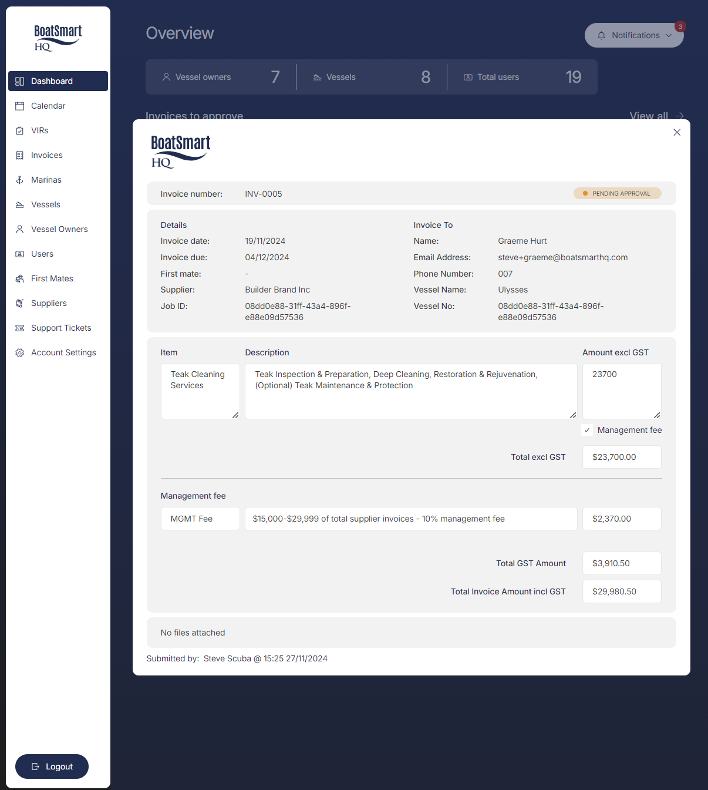
Task: Click the Support Tickets ticket icon
Action: [x=19, y=328]
